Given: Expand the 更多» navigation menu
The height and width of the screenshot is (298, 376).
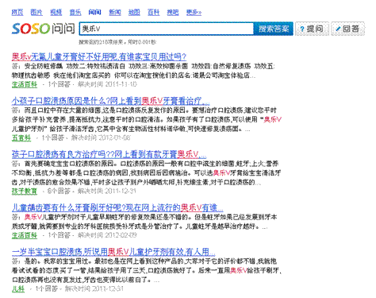Looking at the screenshot, I should point(194,12).
